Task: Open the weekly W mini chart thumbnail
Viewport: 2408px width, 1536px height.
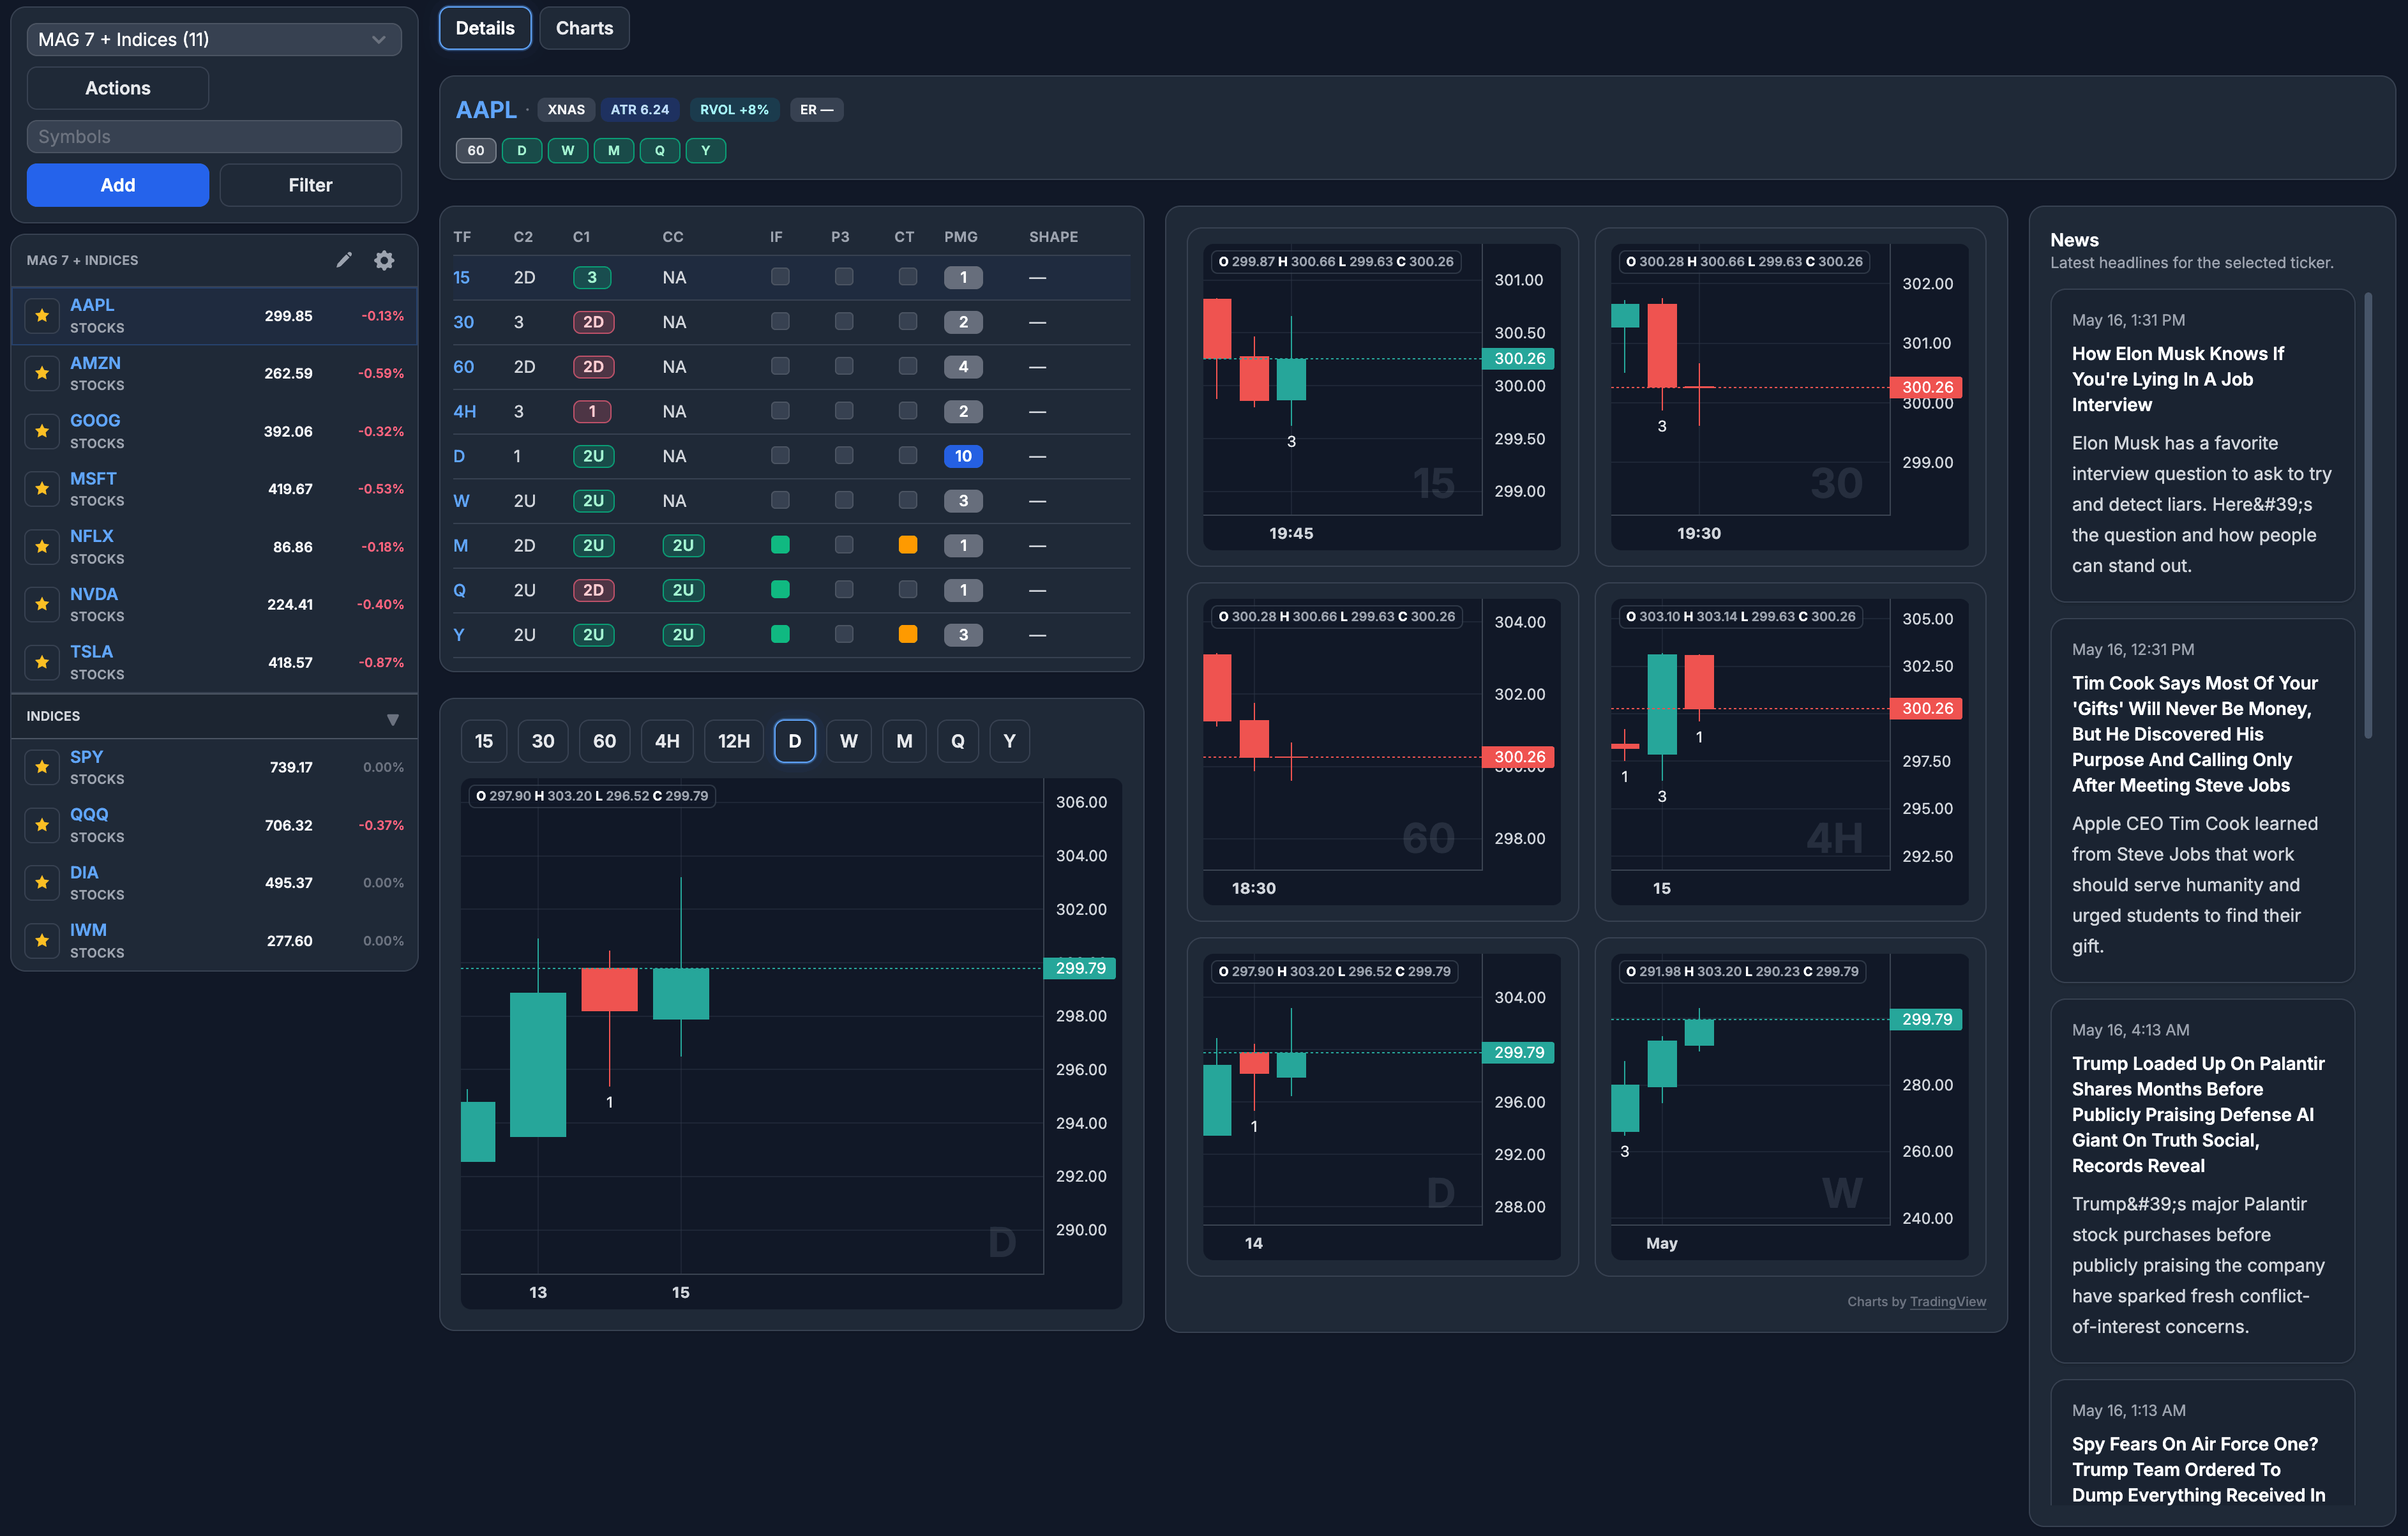Action: (x=1789, y=1106)
